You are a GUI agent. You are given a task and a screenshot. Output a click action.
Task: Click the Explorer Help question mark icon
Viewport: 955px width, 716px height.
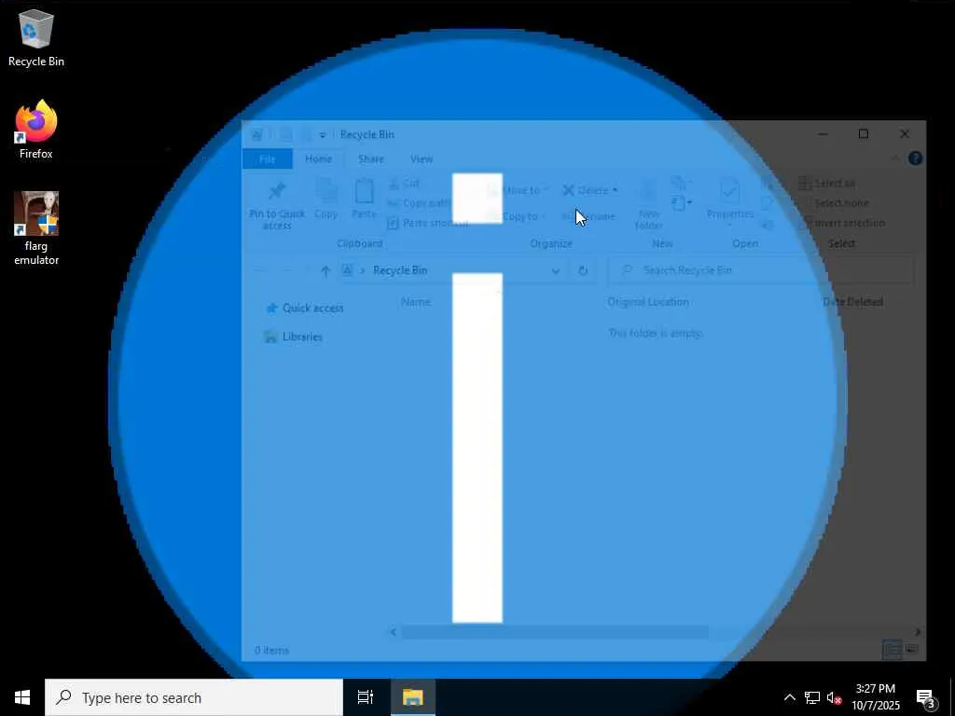915,158
